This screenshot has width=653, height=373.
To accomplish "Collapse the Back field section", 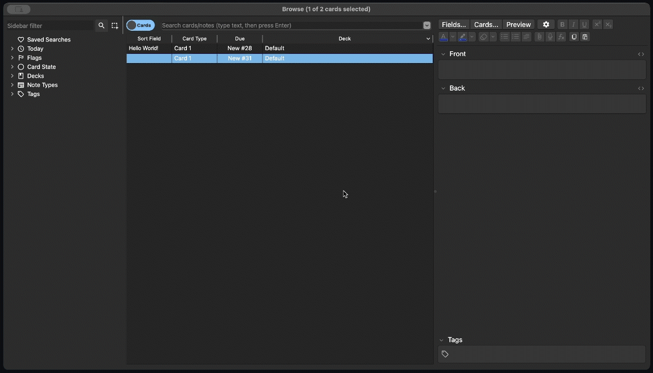I will click(442, 88).
